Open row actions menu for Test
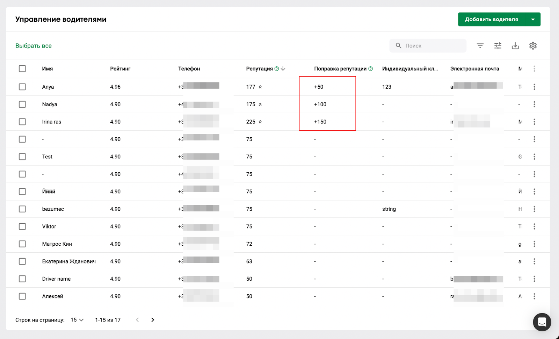Screen dimensions: 559x339 534,157
